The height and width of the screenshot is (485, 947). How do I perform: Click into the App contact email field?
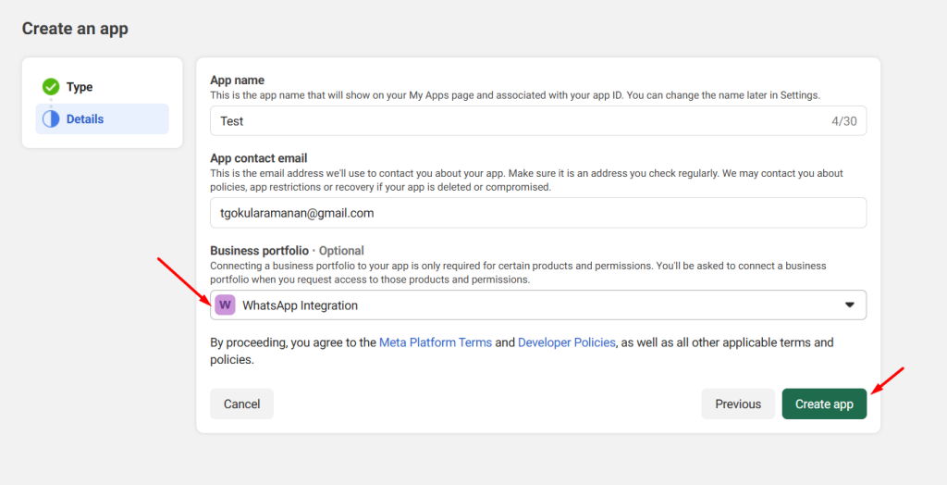[x=536, y=213]
